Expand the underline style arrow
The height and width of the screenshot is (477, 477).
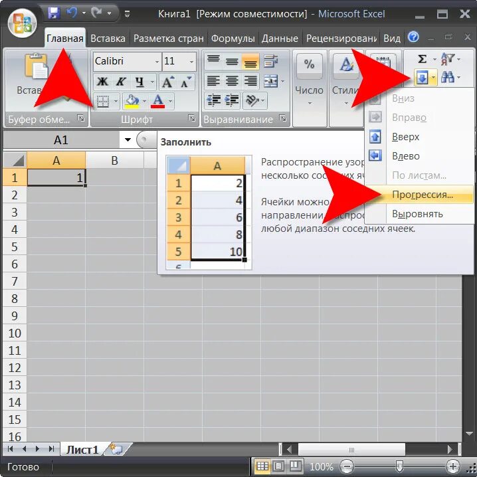(152, 82)
